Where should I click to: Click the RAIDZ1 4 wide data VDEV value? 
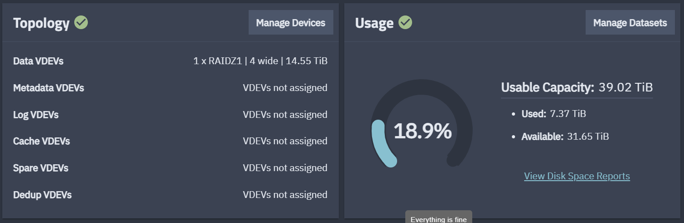tap(260, 61)
